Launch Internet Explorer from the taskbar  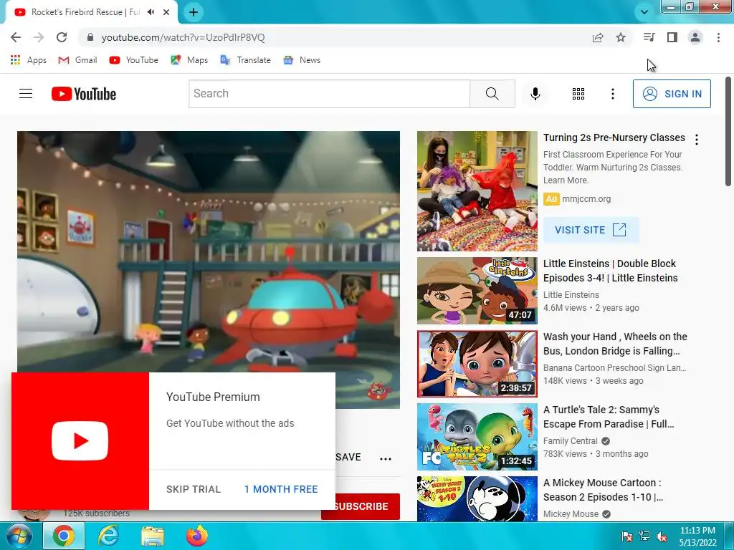(x=108, y=536)
